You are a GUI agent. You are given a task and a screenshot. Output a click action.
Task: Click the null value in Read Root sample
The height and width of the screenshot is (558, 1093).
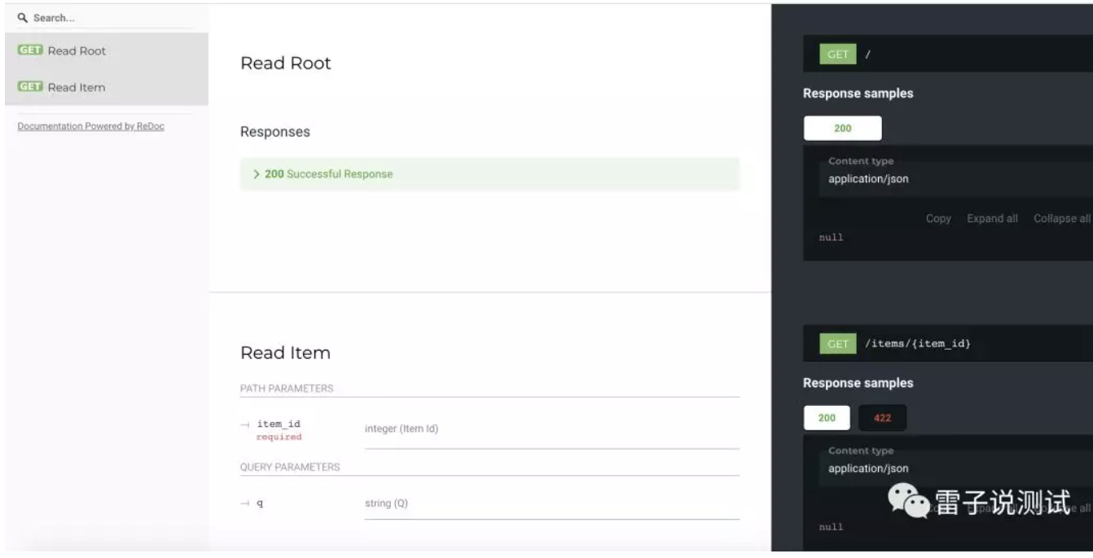831,238
